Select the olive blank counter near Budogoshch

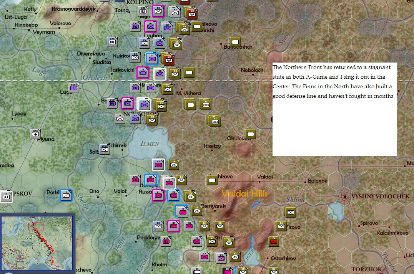[x=235, y=42]
